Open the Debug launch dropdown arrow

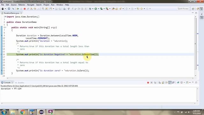pyautogui.click(x=93, y=9)
